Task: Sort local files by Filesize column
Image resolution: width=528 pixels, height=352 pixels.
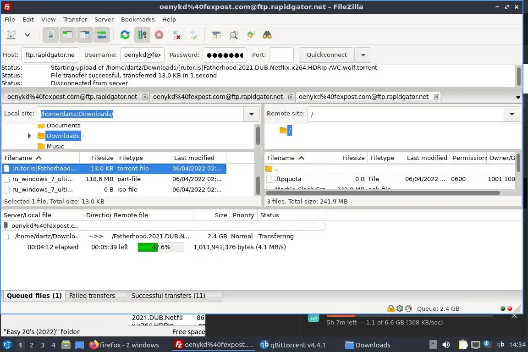Action: point(98,158)
